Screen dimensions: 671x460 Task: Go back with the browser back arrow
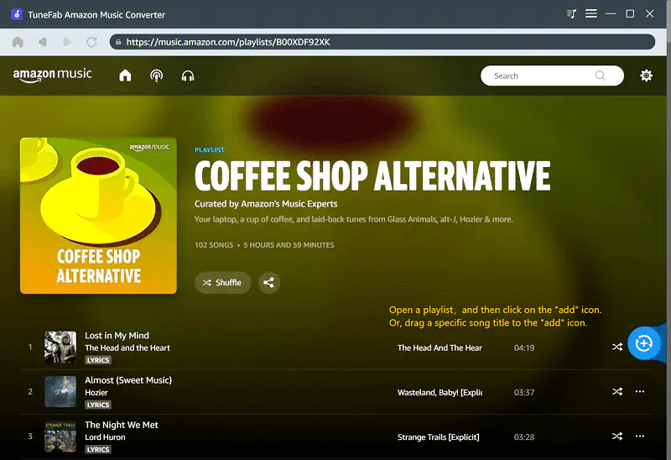pyautogui.click(x=43, y=42)
